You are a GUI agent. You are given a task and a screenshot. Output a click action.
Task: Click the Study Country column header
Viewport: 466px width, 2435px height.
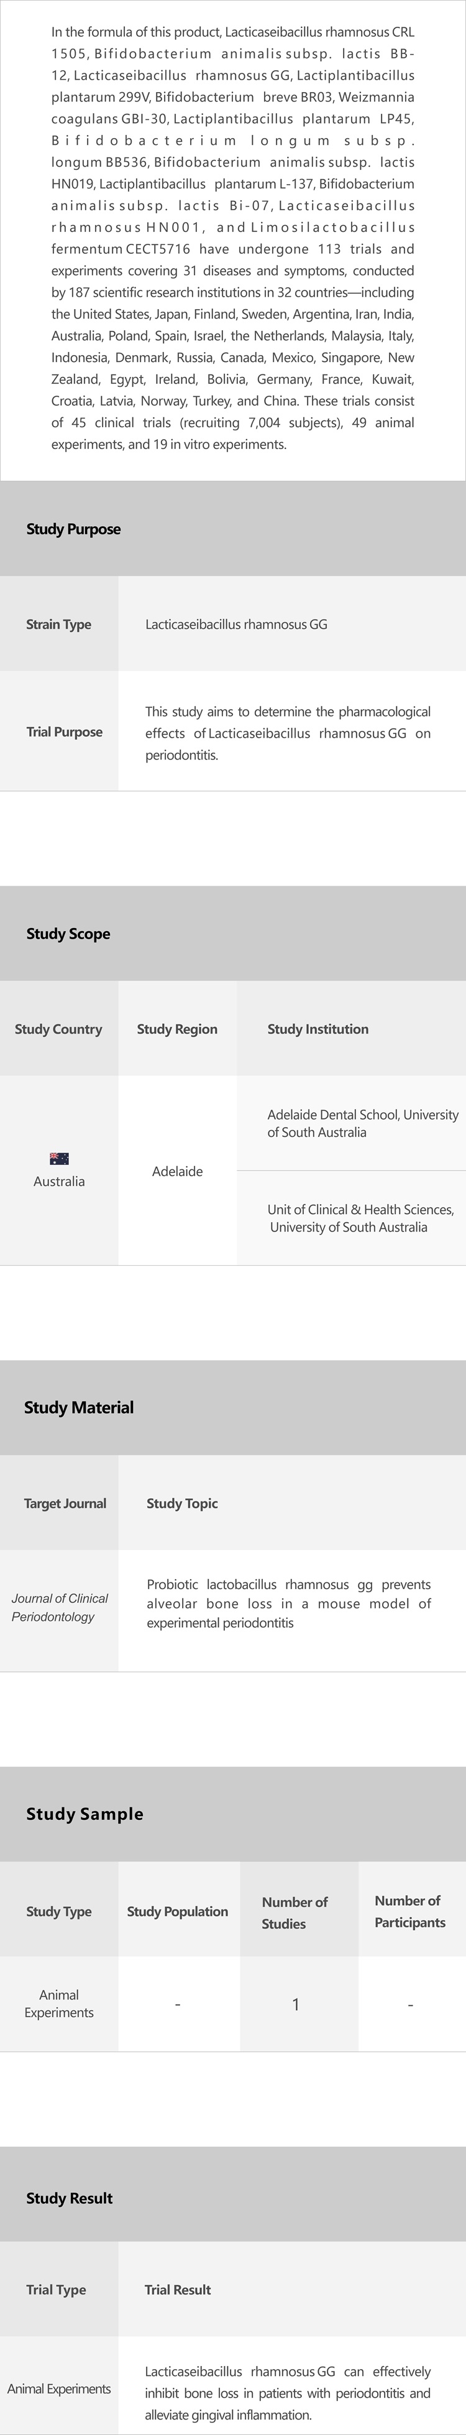58,1029
